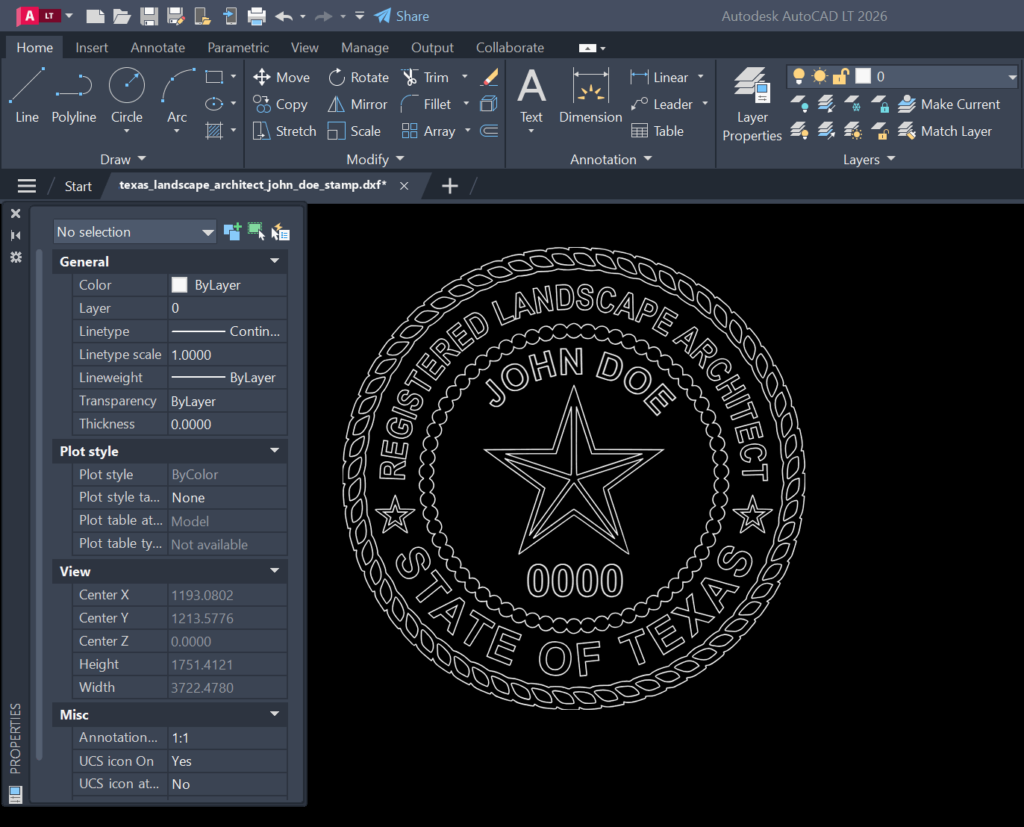1024x827 pixels.
Task: Toggle layer on/off lightbulb icon
Action: pyautogui.click(x=799, y=76)
